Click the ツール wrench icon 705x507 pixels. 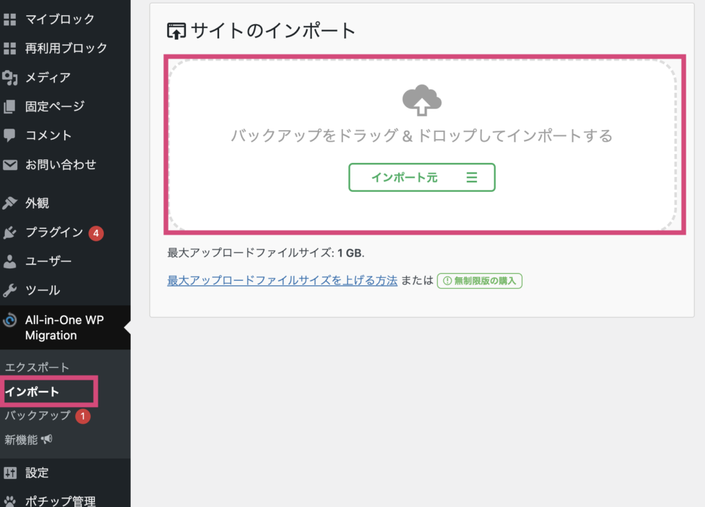[x=10, y=290]
